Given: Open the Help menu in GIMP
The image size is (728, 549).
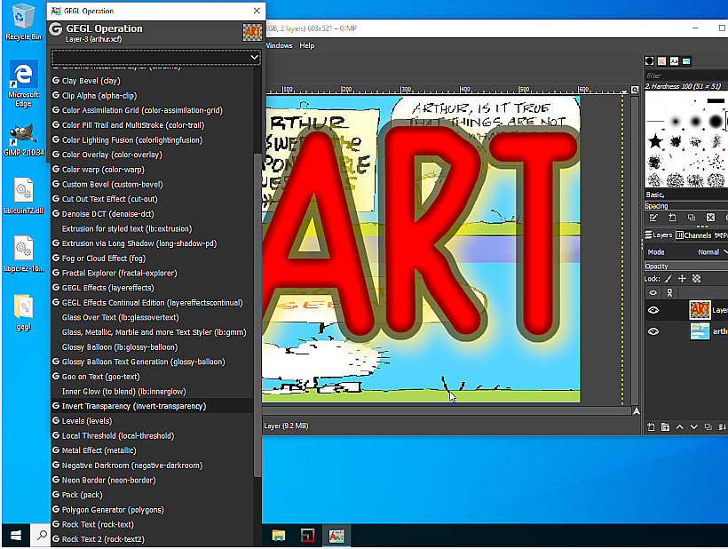Looking at the screenshot, I should [307, 45].
